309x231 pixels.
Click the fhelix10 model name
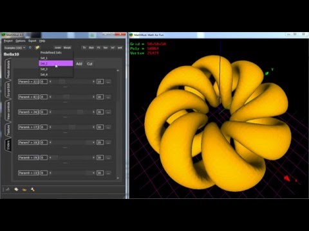point(12,55)
